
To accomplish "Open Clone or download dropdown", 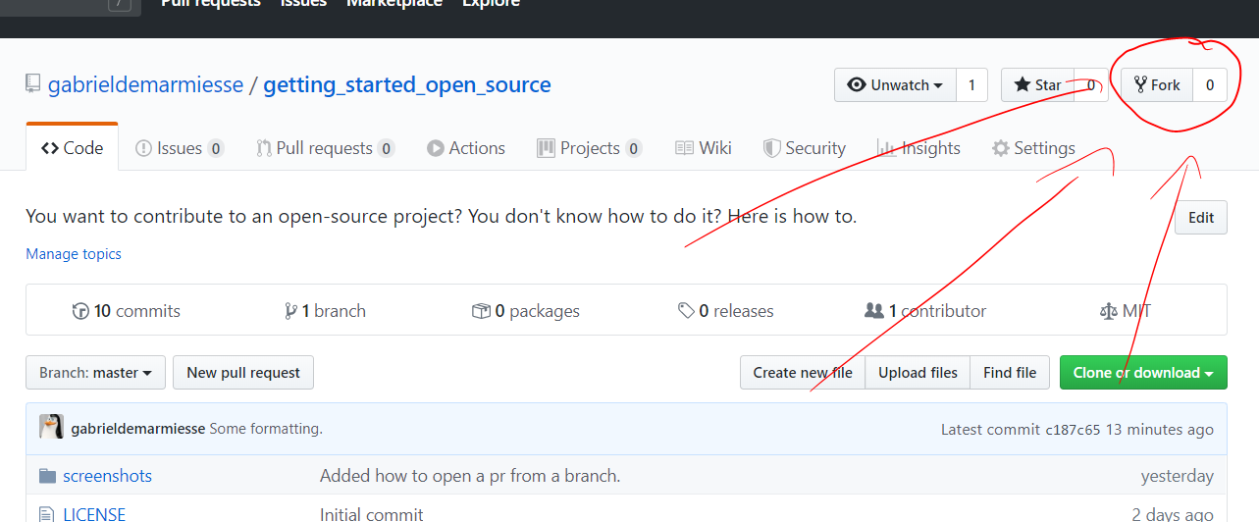I will pyautogui.click(x=1143, y=373).
